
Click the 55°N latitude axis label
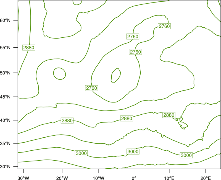pyautogui.click(x=5, y=48)
